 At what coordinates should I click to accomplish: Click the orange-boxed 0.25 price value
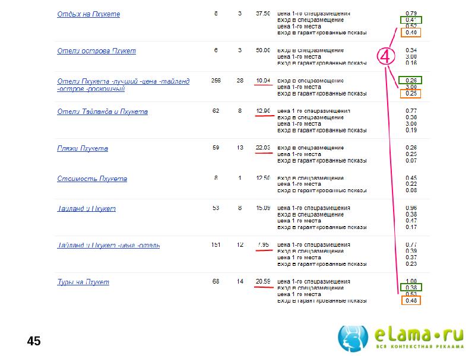tap(410, 93)
